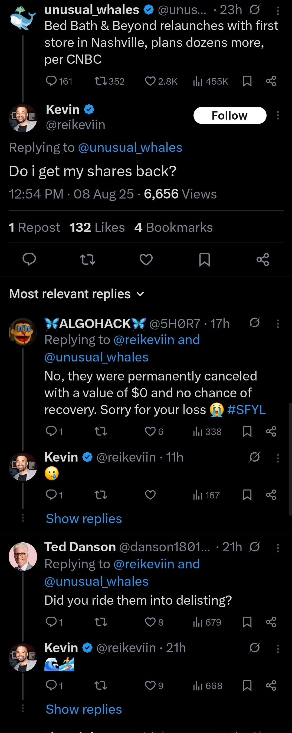Viewport: 292px width, 733px height.
Task: Open Ted Danson's profile picture
Action: click(23, 556)
